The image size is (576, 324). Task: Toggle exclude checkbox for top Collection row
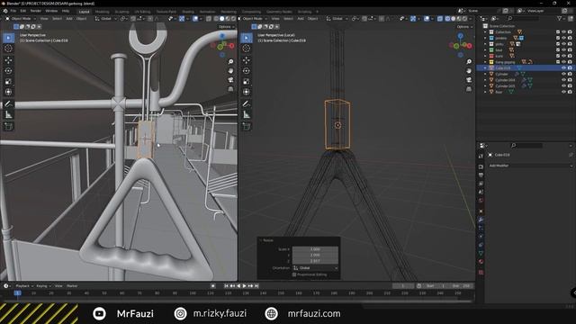tap(558, 32)
